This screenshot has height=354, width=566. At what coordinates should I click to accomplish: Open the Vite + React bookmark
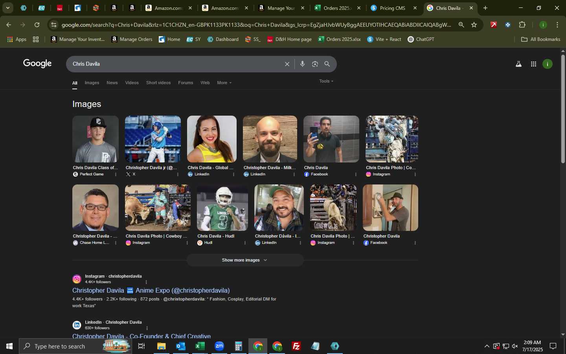point(384,39)
